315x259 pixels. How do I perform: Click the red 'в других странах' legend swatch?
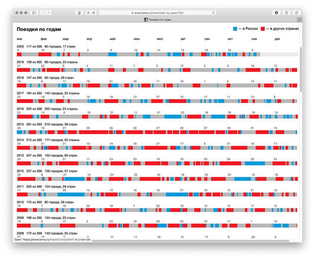click(x=263, y=29)
